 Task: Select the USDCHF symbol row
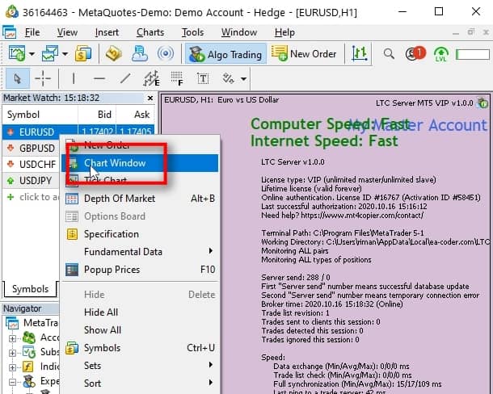[x=32, y=164]
